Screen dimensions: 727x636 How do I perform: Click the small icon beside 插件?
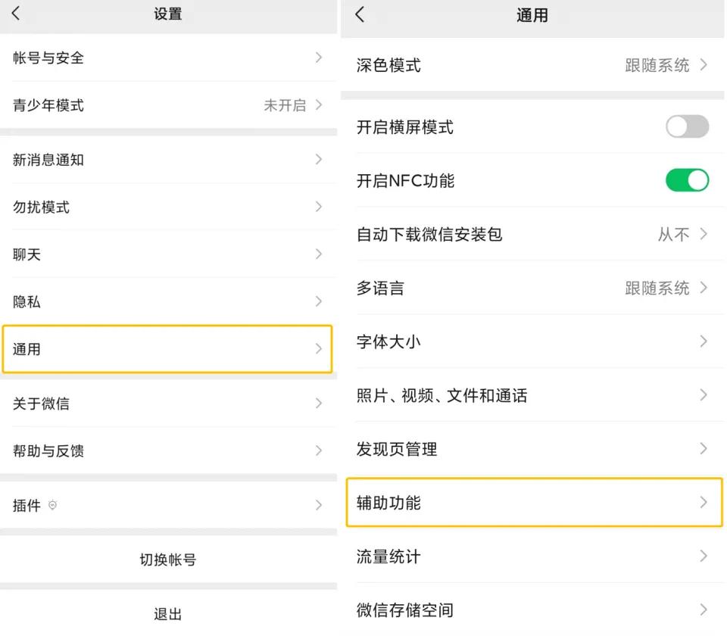click(51, 506)
